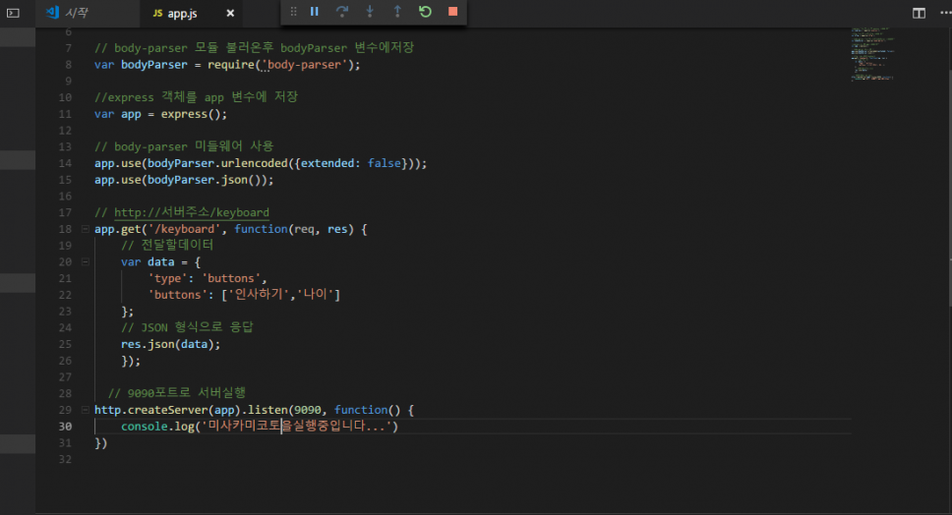This screenshot has height=515, width=952.
Task: Click 'extended: false' option on line 14
Action: pos(351,163)
